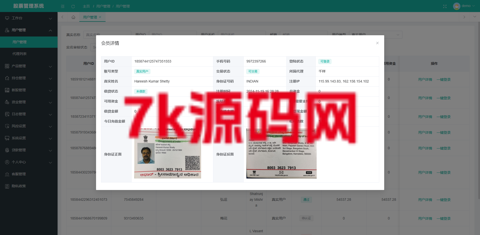Click the 新股管理 chart icon
This screenshot has height=235, width=480.
(7, 90)
